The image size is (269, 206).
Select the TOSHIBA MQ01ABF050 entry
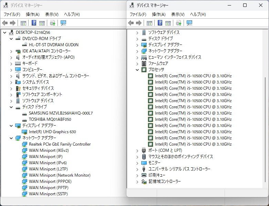50,119
